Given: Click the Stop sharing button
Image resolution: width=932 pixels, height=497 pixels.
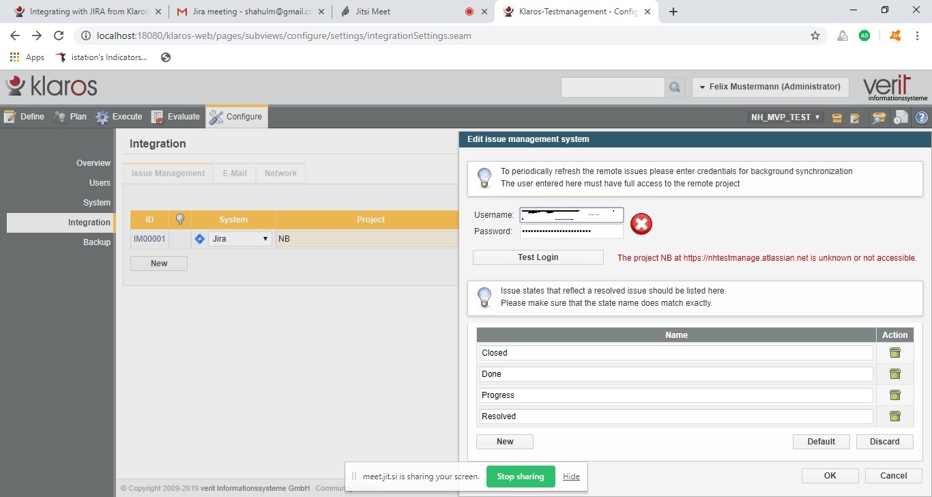Looking at the screenshot, I should tap(520, 477).
